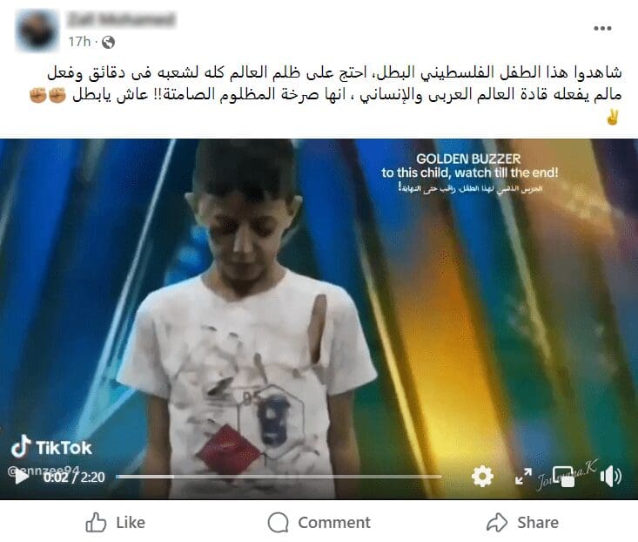Click the blurred profile picture of the poster
Viewport: 638px width, 542px height.
pos(37,30)
